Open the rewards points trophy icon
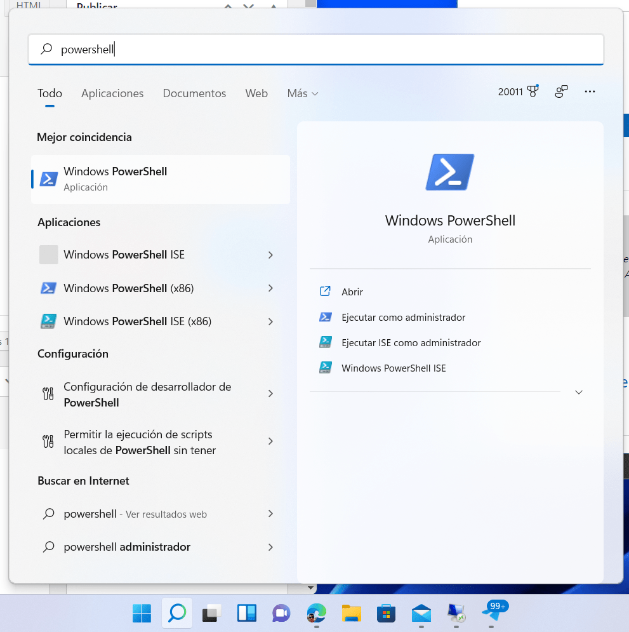 [532, 92]
